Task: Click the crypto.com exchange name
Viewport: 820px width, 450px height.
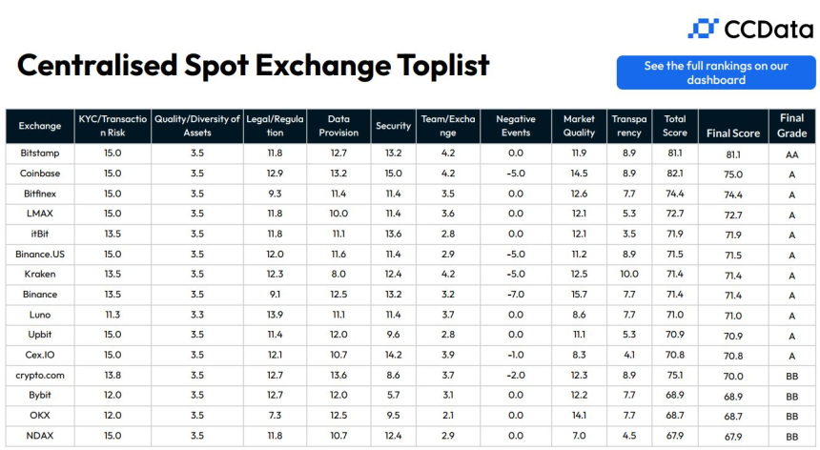Action: [x=39, y=375]
